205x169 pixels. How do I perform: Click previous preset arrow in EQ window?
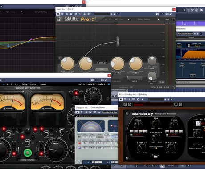[x=22, y=12]
